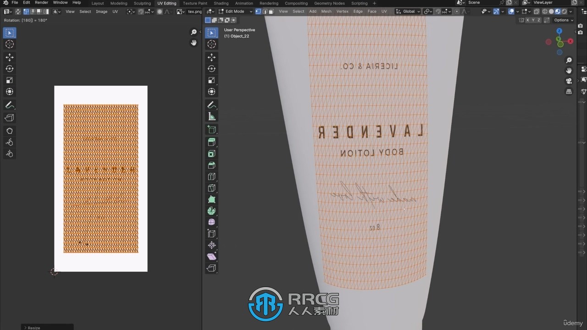
Task: Open the 3D viewport Face menu
Action: [x=372, y=11]
